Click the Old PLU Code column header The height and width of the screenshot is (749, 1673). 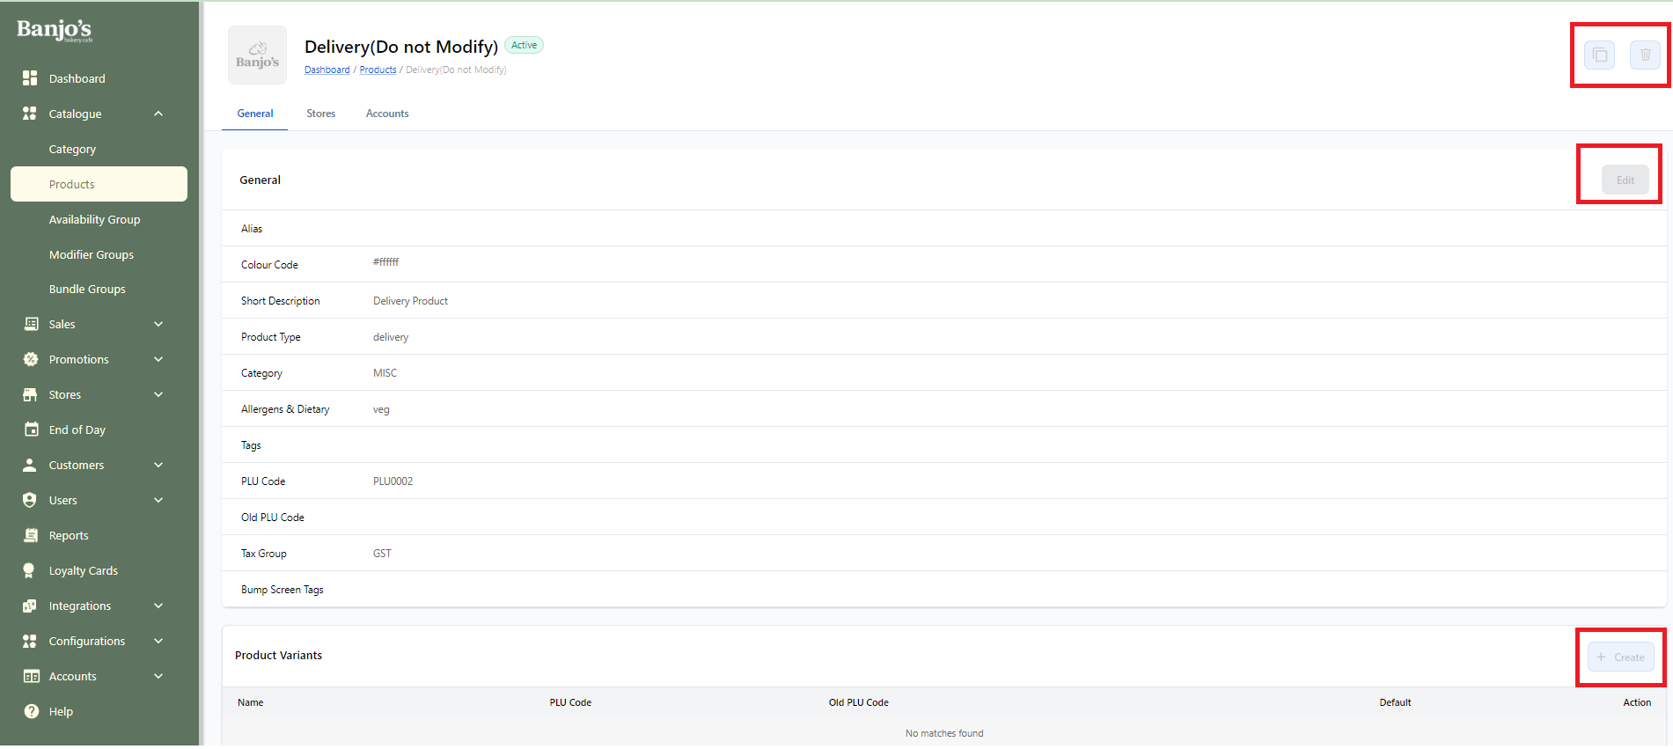858,702
